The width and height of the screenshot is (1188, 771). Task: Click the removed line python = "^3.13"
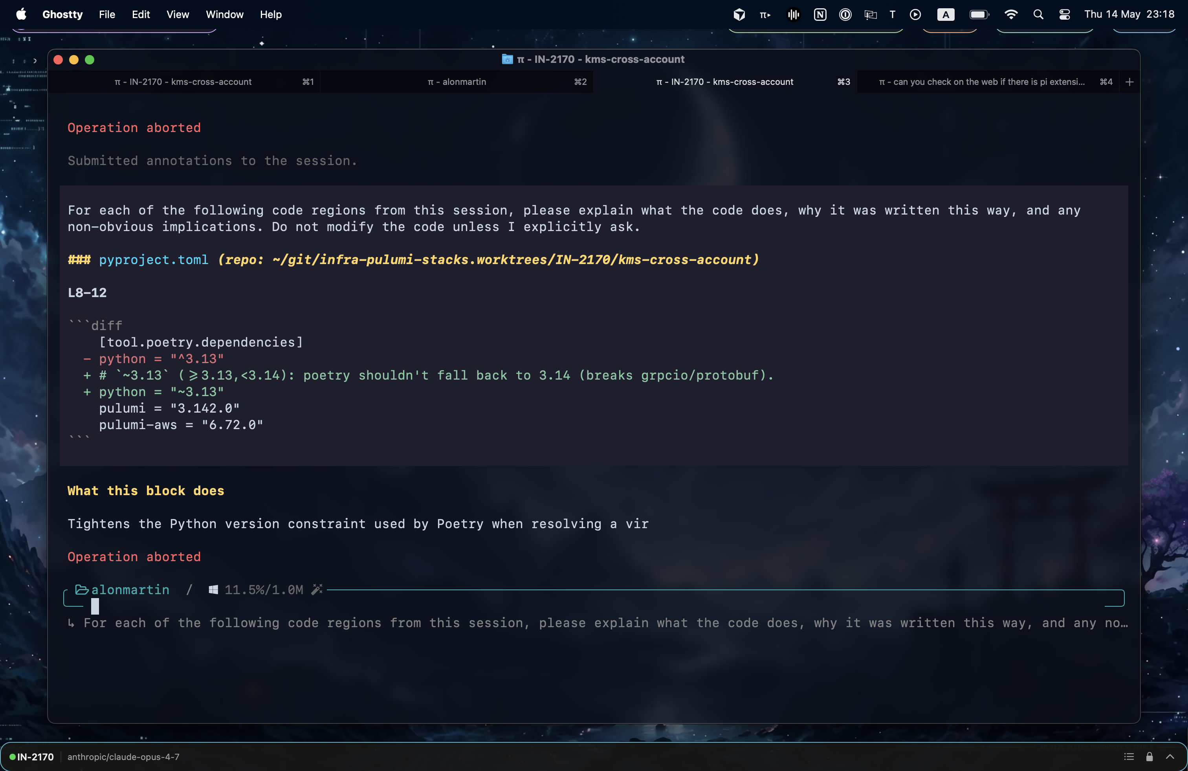click(153, 358)
